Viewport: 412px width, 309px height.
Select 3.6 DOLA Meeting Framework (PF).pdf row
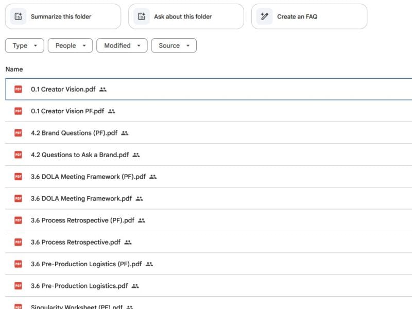[88, 177]
